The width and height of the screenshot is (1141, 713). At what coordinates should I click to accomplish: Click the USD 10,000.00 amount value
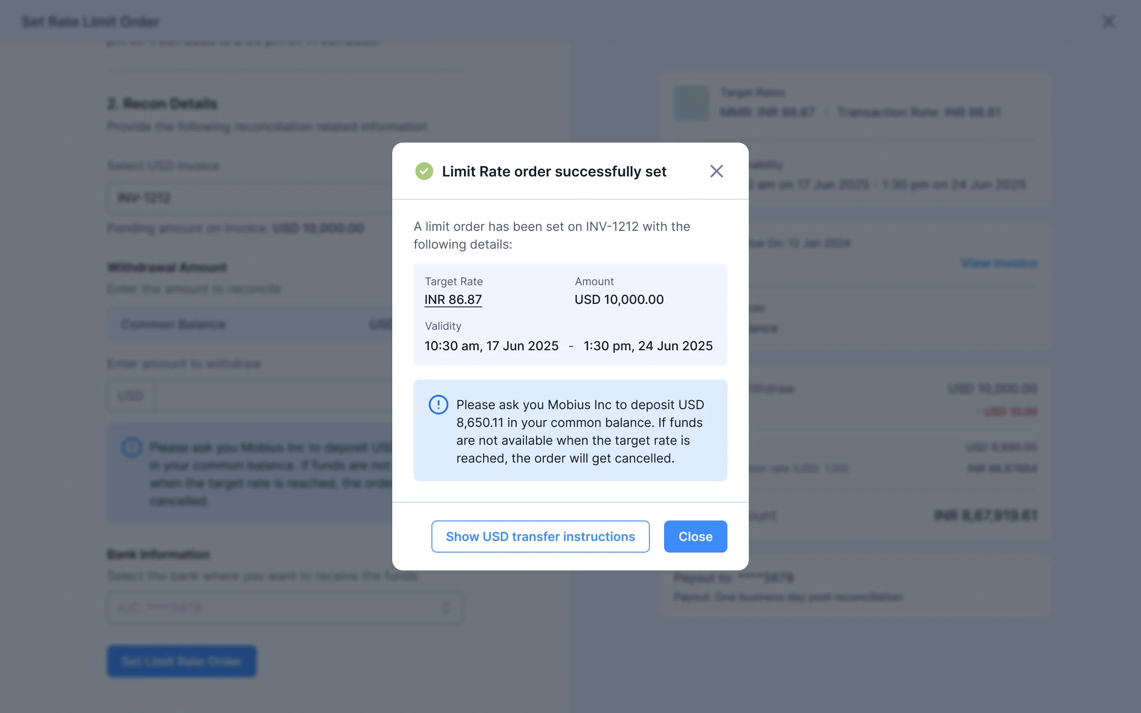pos(619,299)
